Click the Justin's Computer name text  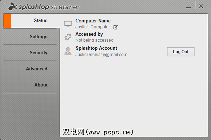tap(93, 27)
